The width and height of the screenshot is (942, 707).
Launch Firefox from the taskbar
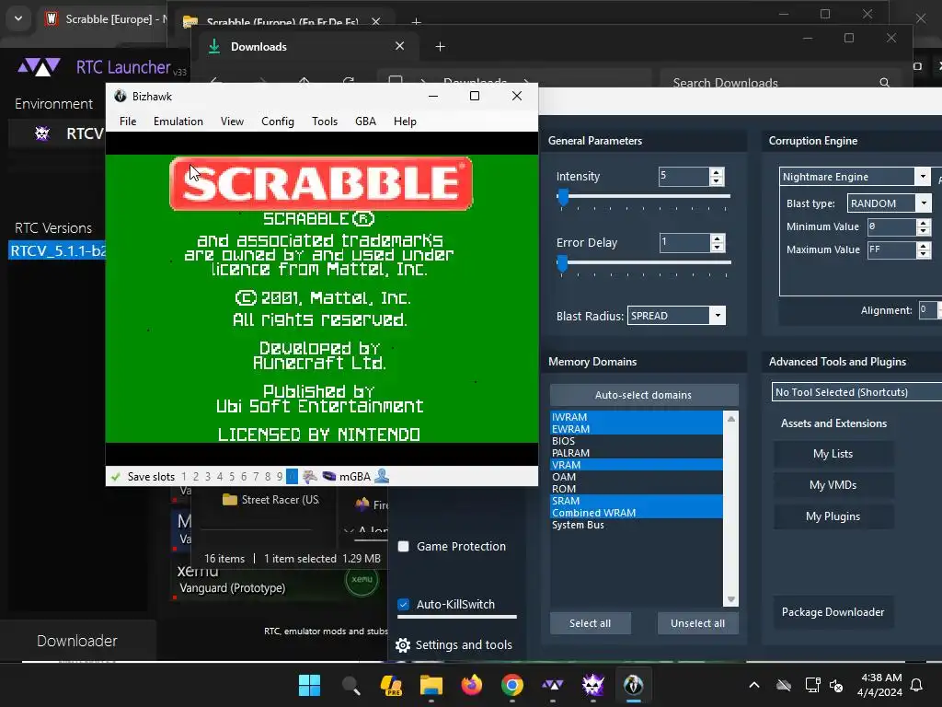click(x=472, y=685)
